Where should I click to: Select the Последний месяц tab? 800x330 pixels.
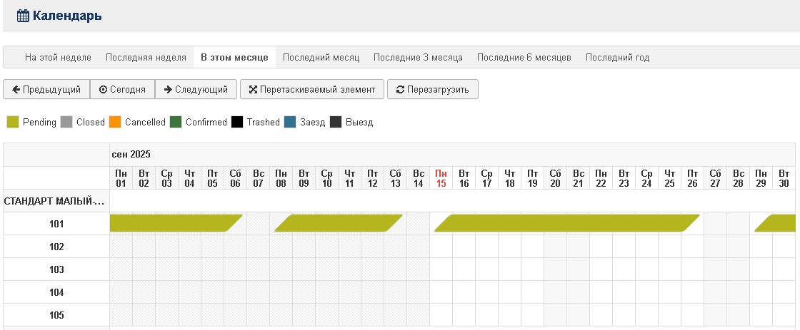point(321,57)
